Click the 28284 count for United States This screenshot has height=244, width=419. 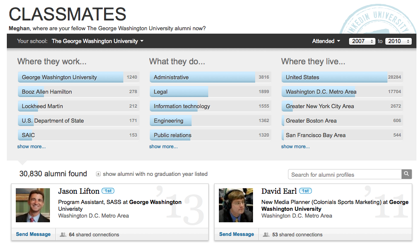point(394,77)
